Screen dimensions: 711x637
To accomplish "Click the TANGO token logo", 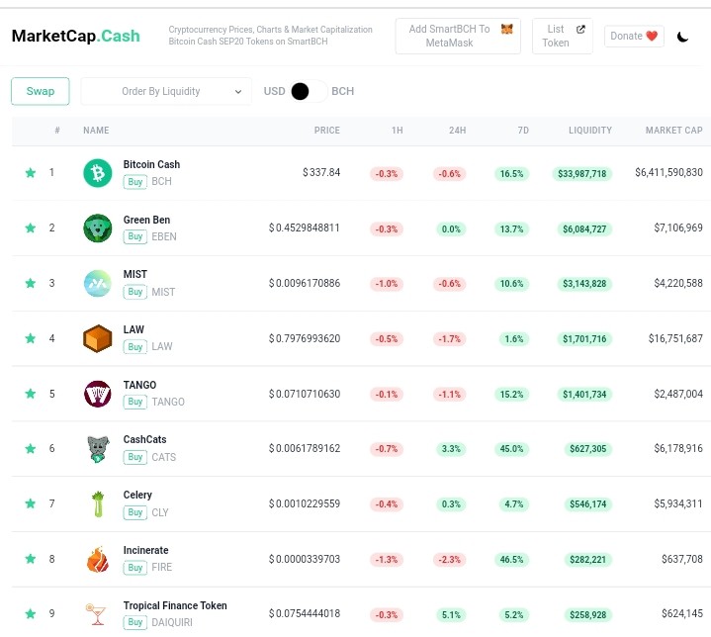I will pyautogui.click(x=98, y=394).
